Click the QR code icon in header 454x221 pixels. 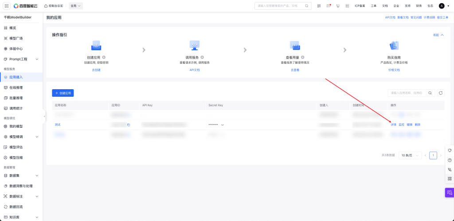319,6
